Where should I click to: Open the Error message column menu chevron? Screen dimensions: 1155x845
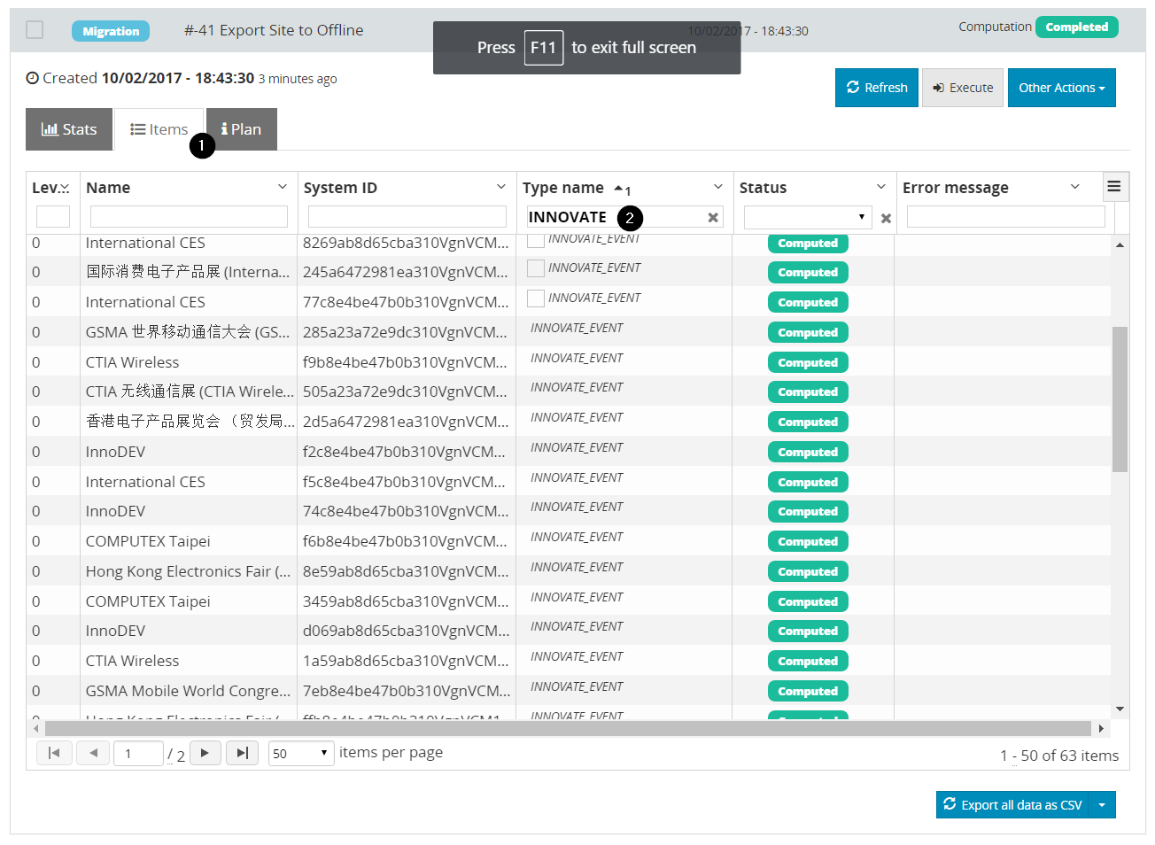1075,187
